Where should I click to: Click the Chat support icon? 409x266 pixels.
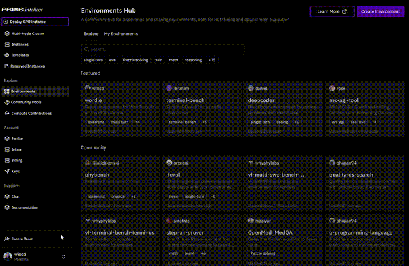[7, 196]
